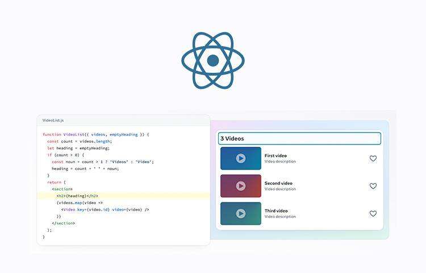This screenshot has height=273, width=426.
Task: Click the description under First video
Action: pyautogui.click(x=280, y=162)
